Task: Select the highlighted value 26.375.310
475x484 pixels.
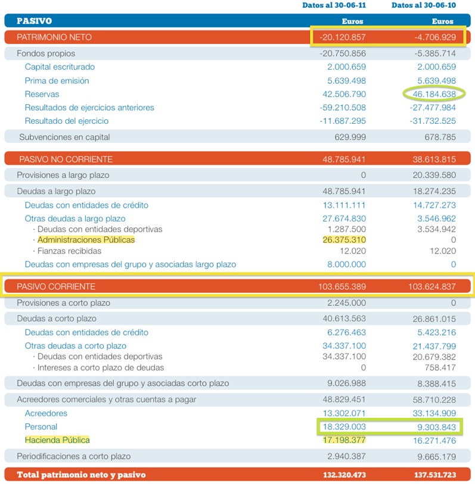Action: pyautogui.click(x=344, y=240)
